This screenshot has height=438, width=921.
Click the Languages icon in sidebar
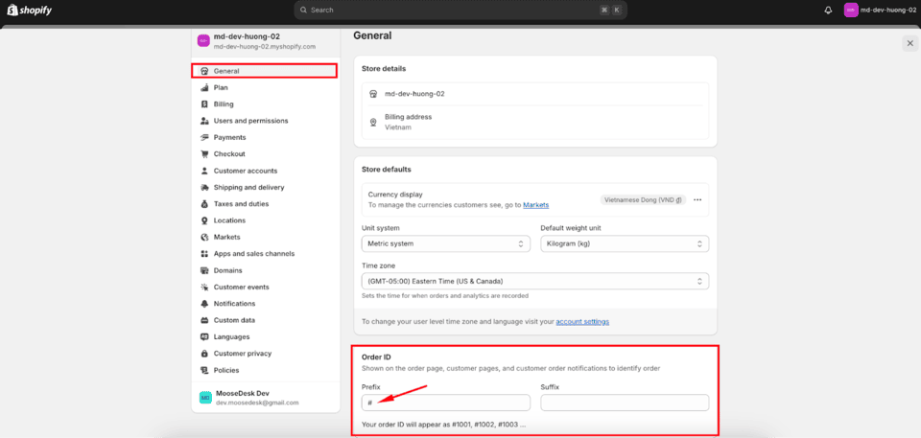click(x=204, y=337)
